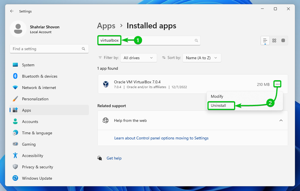Image resolution: width=300 pixels, height=191 pixels.
Task: Open the Name (A to Z) sort dropdown
Action: point(202,58)
